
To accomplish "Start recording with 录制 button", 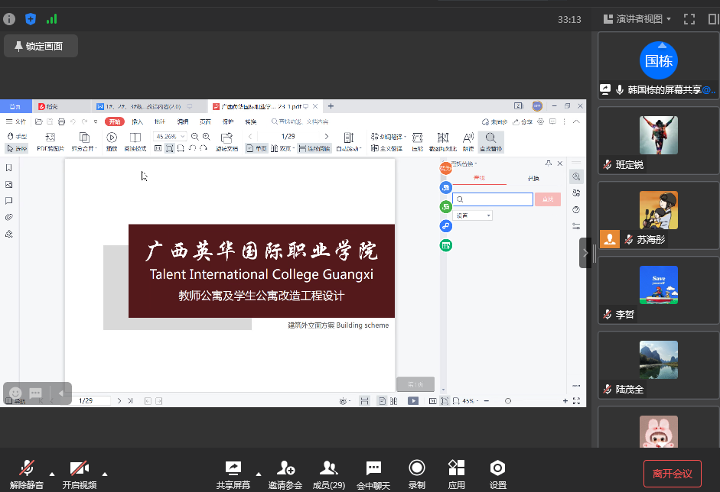I will pos(417,474).
